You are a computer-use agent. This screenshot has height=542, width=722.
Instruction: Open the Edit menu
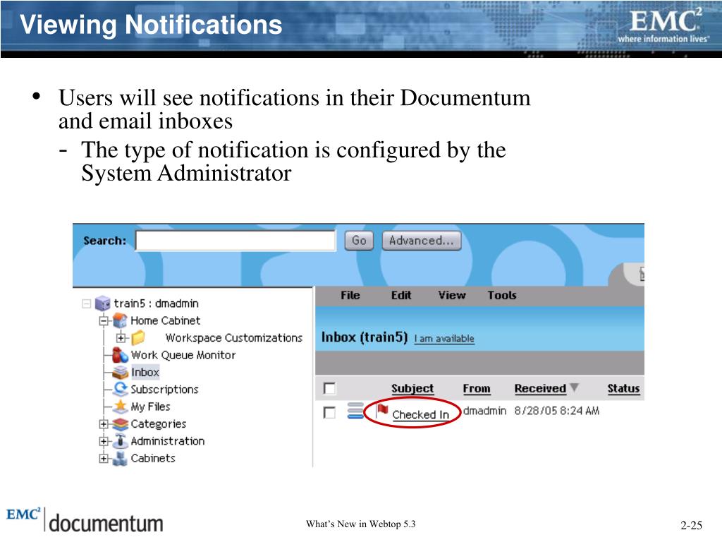(x=401, y=296)
